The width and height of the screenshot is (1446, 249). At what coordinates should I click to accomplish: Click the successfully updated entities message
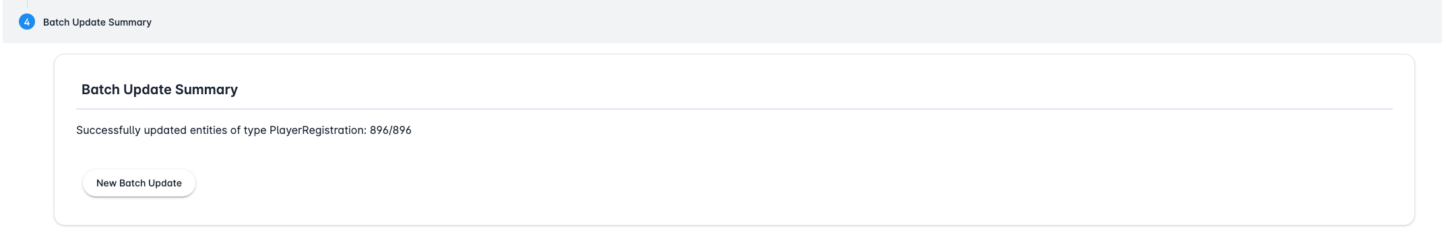[x=243, y=130]
